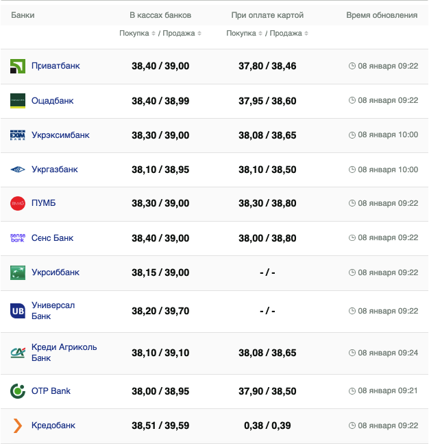Sort by cash desk Продажа rate
The image size is (429, 444).
pos(180,34)
